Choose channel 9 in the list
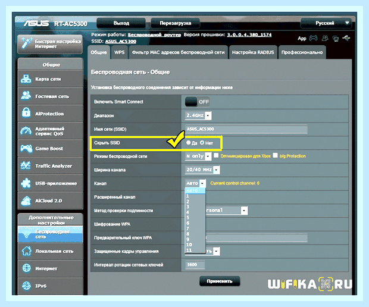 tap(195, 239)
